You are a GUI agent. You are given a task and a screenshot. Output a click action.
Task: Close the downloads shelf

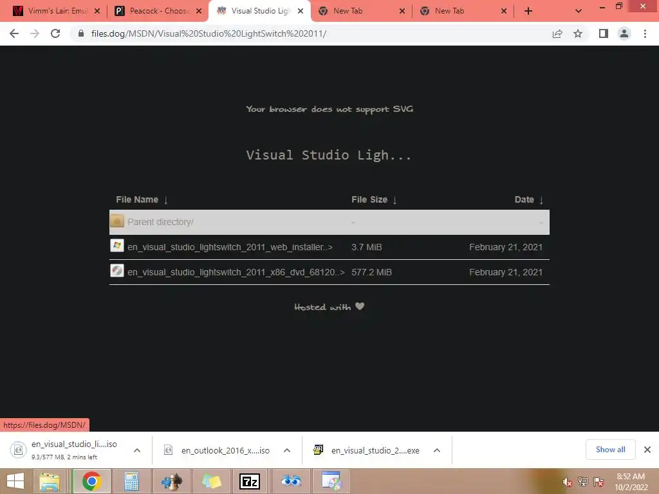click(x=647, y=450)
